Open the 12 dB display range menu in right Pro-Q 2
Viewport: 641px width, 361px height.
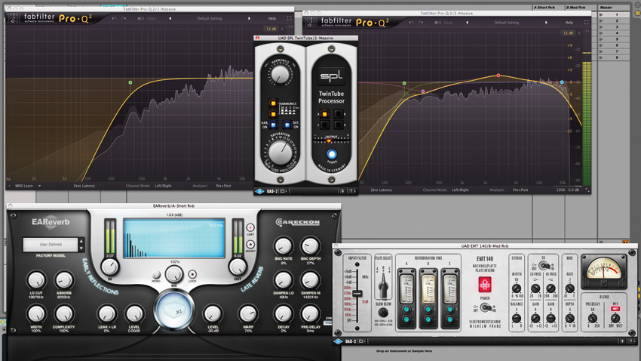pyautogui.click(x=569, y=32)
